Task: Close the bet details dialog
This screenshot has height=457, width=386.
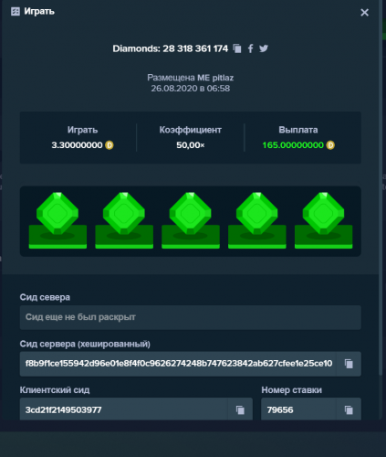Action: (364, 13)
